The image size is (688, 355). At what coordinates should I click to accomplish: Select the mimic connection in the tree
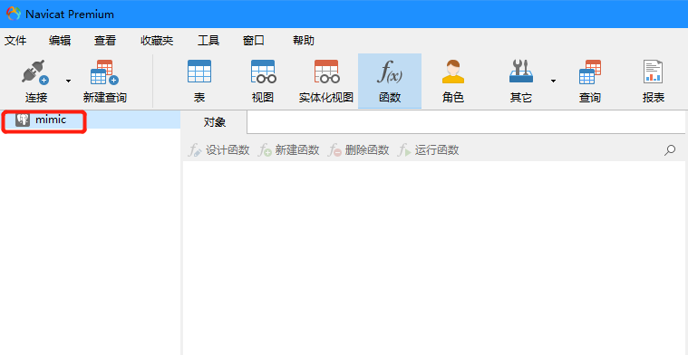tap(90, 120)
